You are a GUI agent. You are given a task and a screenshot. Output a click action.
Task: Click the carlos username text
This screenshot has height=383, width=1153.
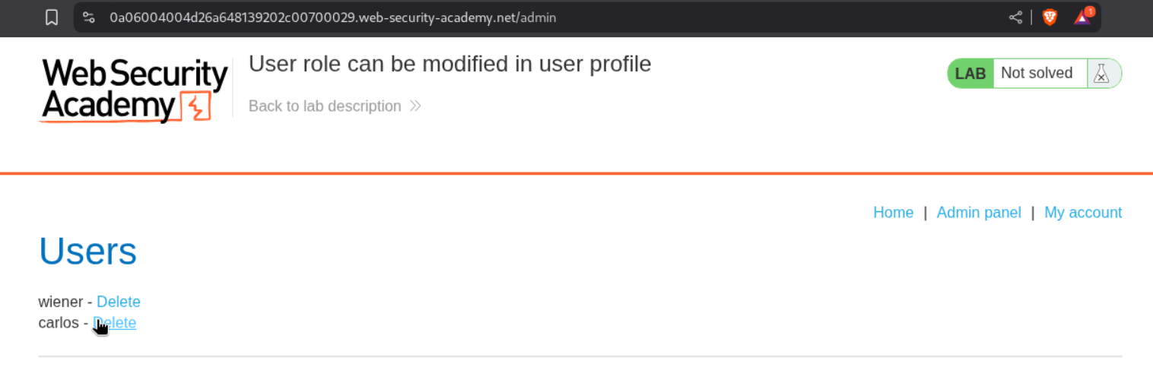(x=59, y=323)
